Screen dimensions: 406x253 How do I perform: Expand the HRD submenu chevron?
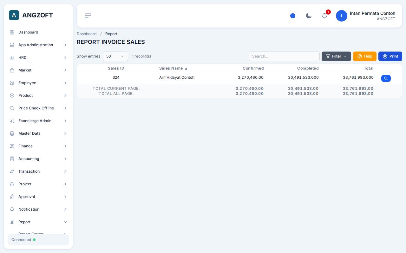point(65,58)
